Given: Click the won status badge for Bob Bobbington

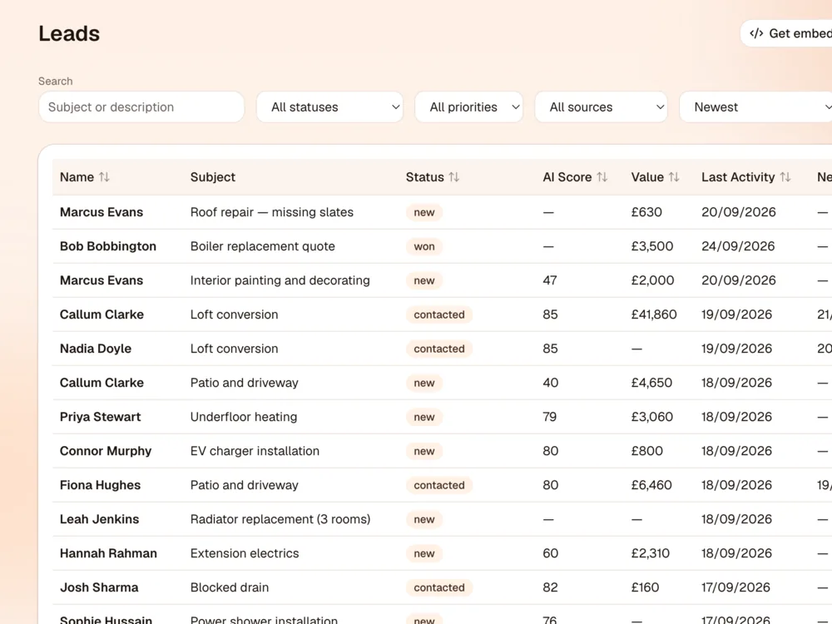Looking at the screenshot, I should [x=424, y=247].
